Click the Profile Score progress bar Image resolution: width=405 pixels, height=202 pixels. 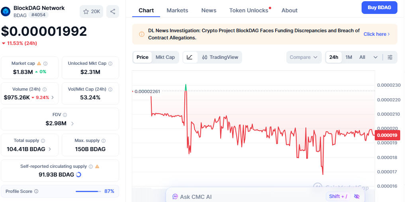88,191
